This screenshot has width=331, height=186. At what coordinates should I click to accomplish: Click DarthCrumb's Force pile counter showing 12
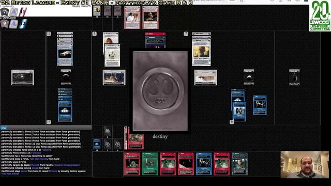pos(23,23)
